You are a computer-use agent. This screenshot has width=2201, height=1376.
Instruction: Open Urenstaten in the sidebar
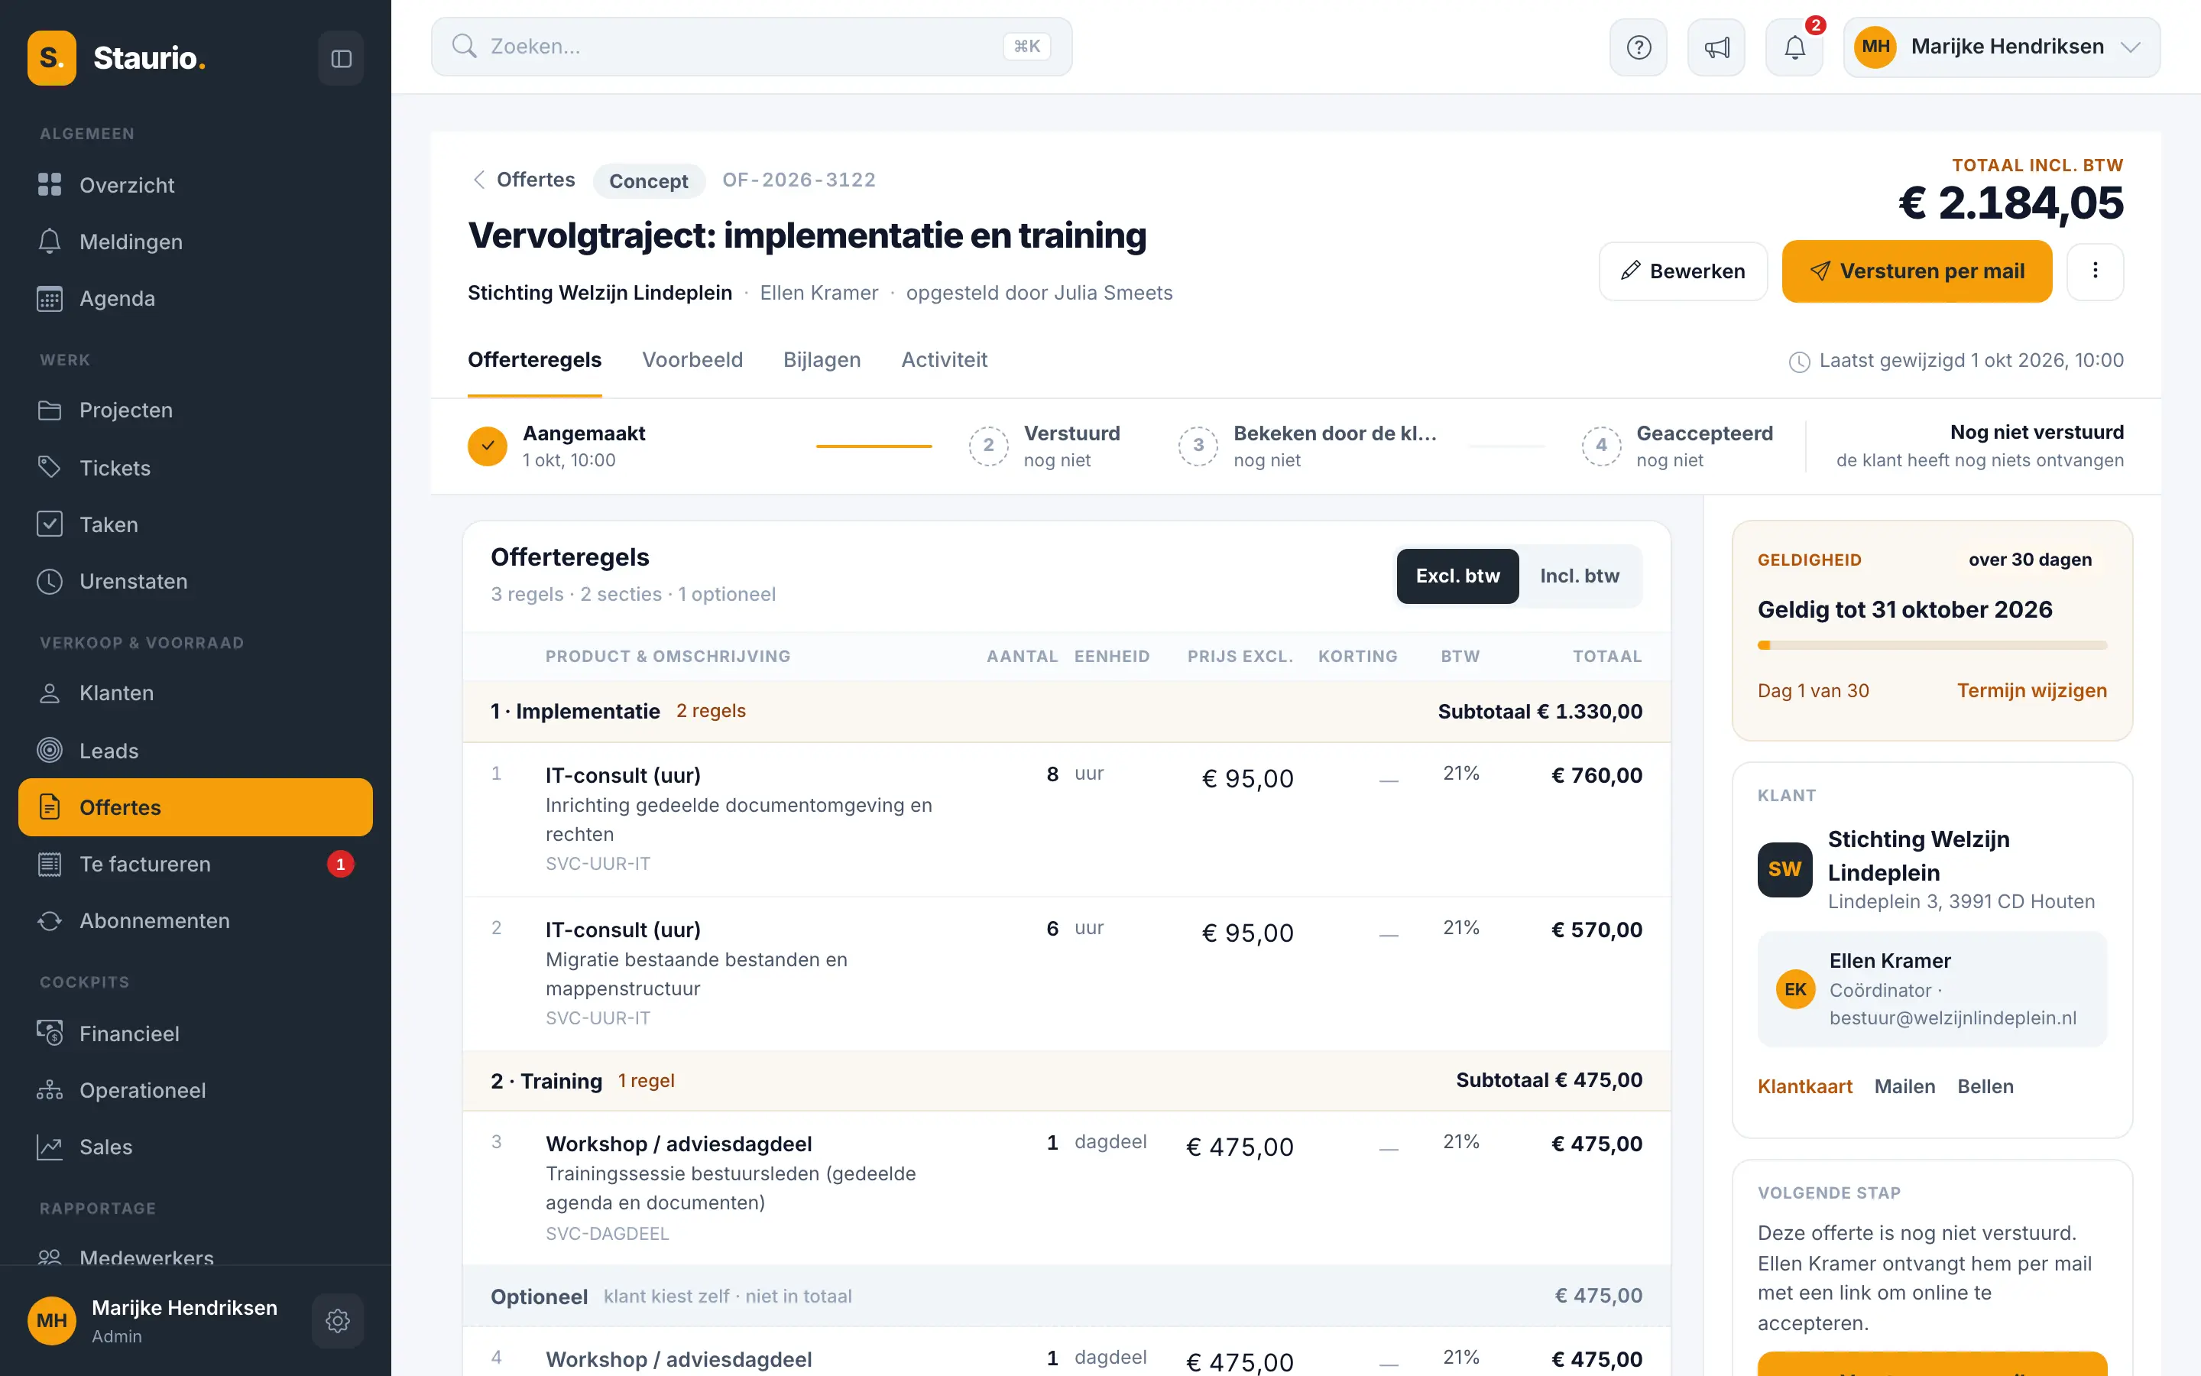(196, 581)
